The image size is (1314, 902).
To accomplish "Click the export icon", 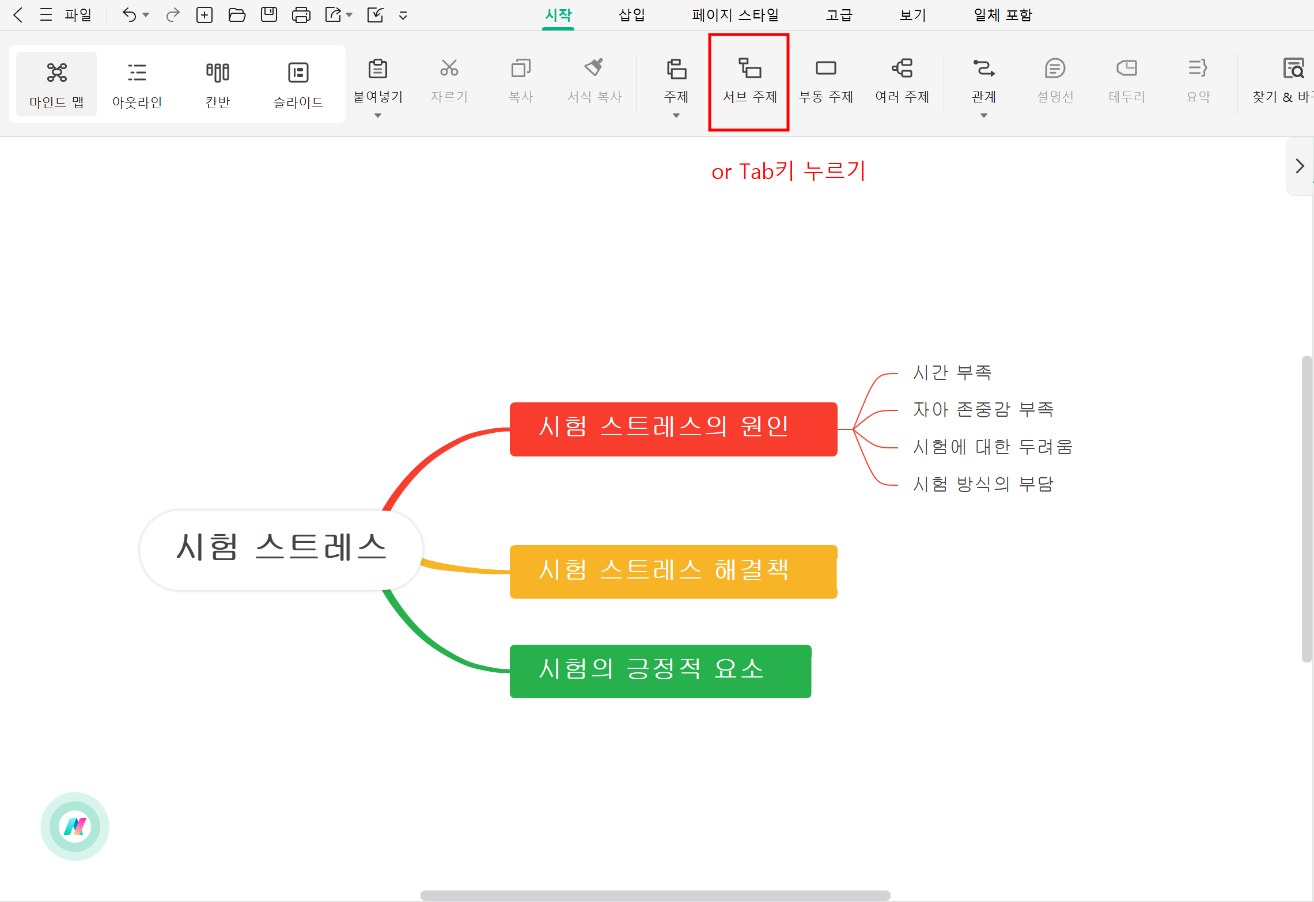I will click(333, 15).
